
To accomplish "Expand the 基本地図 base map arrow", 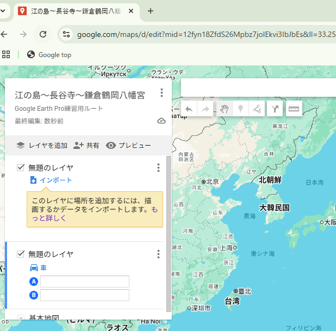I will point(21,318).
